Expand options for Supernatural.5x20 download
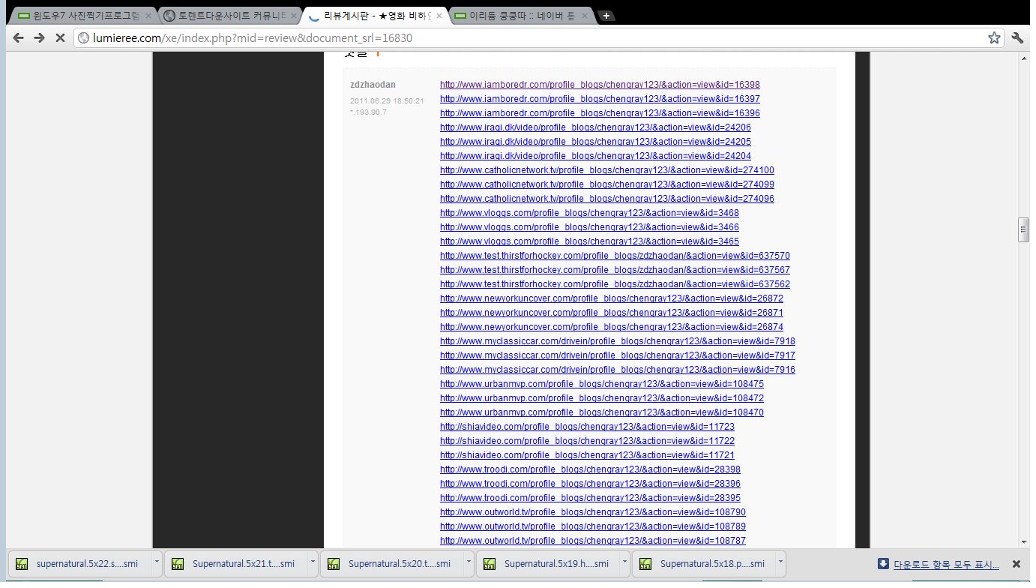Viewport: 1036px width, 588px height. 469,563
